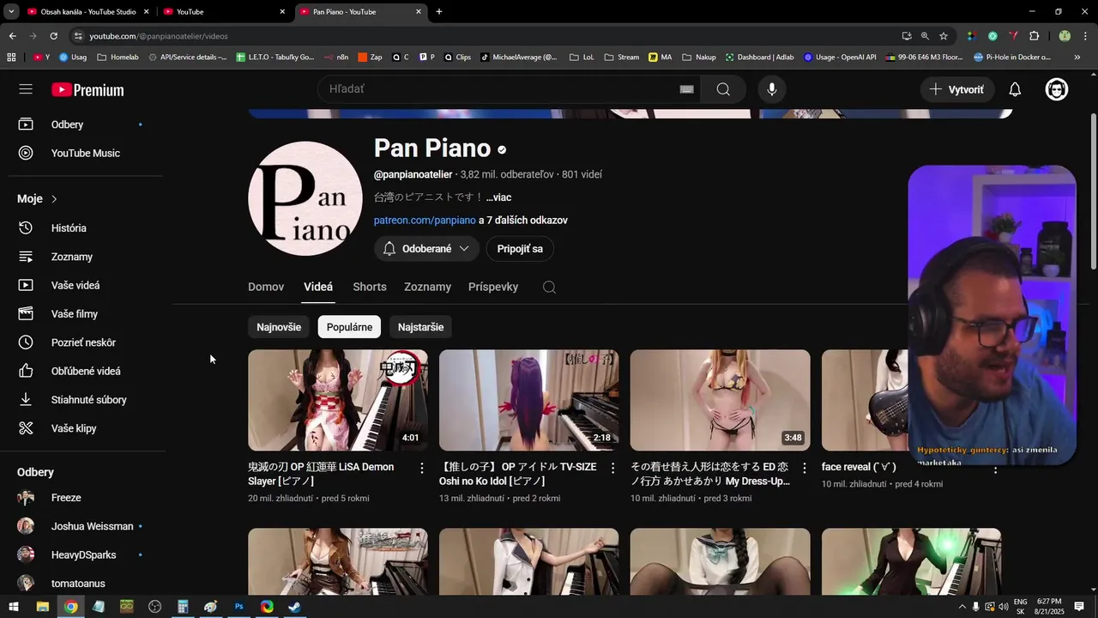
Task: Open options for Oshi no Ko video
Action: pyautogui.click(x=612, y=468)
